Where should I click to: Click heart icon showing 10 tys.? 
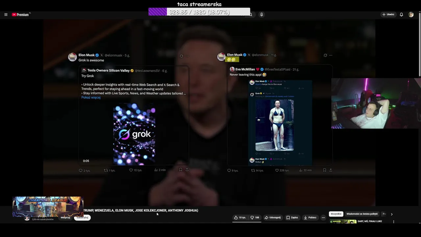[x=131, y=170]
